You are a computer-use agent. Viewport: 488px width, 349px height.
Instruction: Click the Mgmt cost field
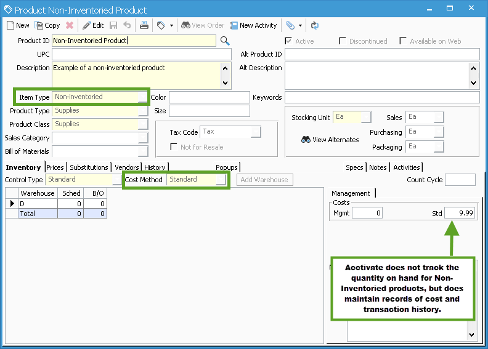point(367,213)
